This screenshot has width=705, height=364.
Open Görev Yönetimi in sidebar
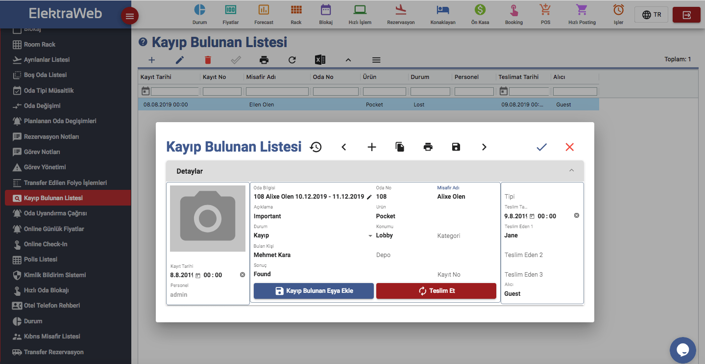click(x=45, y=167)
